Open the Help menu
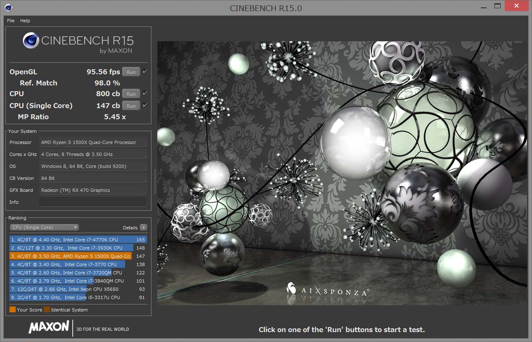 click(25, 21)
